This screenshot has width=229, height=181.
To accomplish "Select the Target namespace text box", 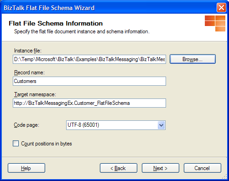I will tap(89, 103).
